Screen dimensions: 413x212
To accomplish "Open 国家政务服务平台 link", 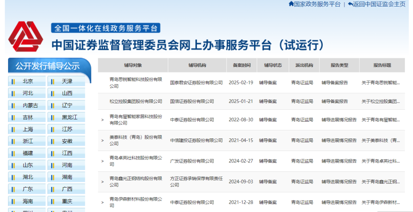I will pyautogui.click(x=317, y=4).
